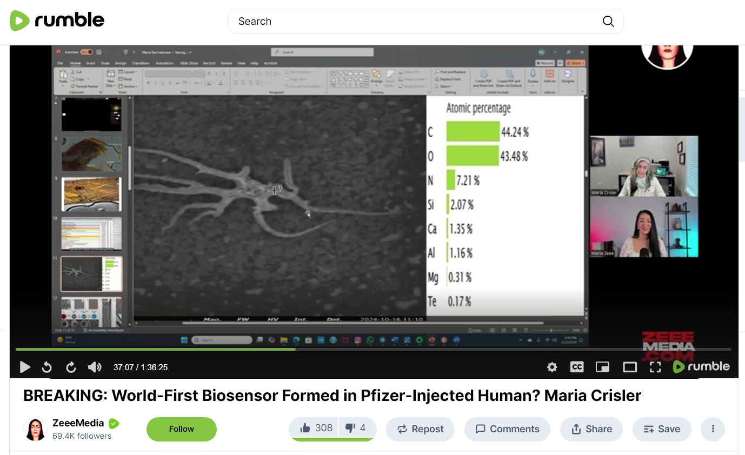This screenshot has width=745, height=455.
Task: Open player settings gear
Action: click(552, 367)
